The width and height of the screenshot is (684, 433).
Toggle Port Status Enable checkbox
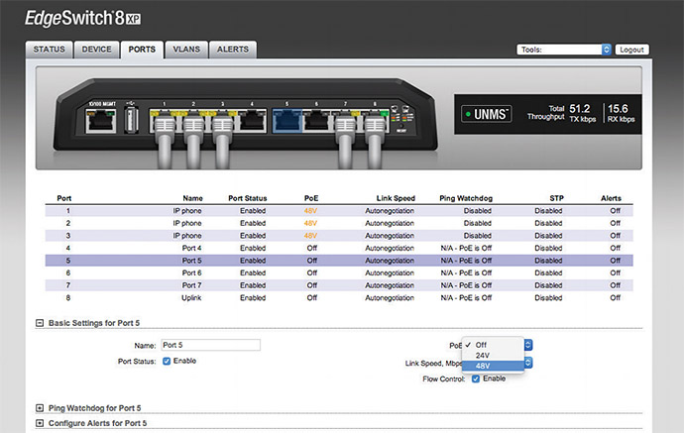click(167, 361)
